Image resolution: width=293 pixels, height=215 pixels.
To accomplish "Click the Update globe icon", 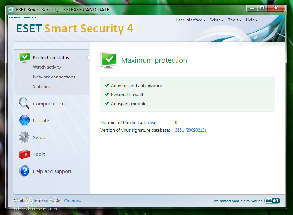I will tap(24, 120).
